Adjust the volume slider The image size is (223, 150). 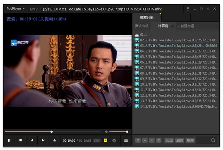(118, 132)
